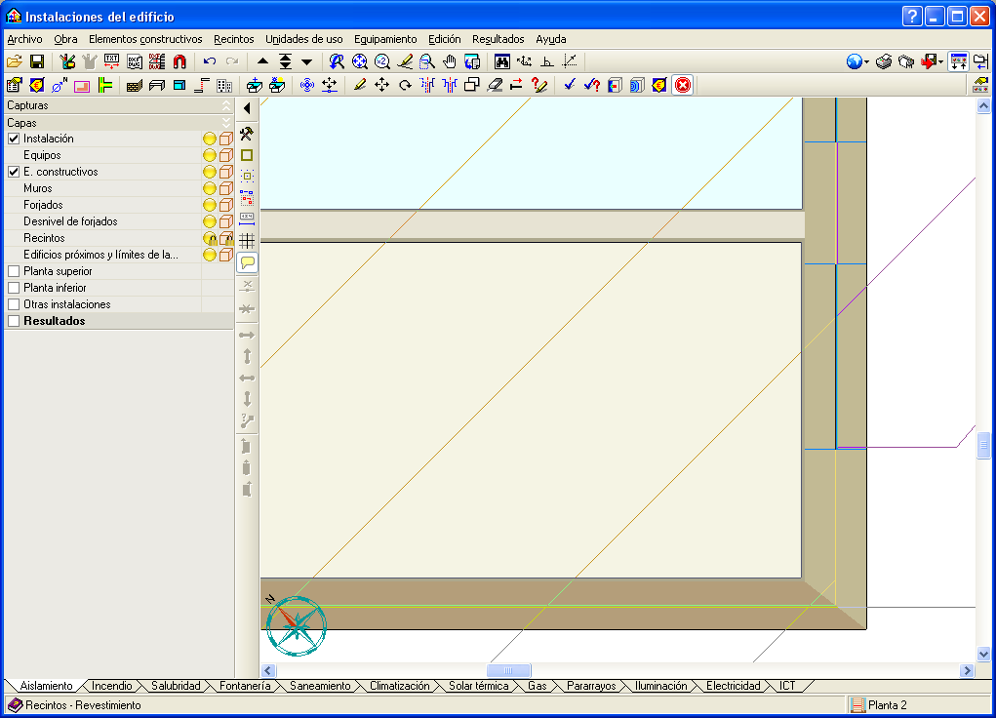Click the horizontal scrollbar right arrow
Screen dimensions: 996x718
[x=968, y=671]
